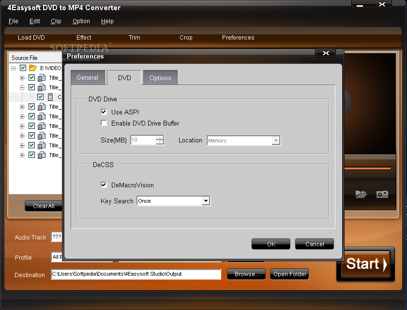The image size is (407, 310).
Task: Switch to the Options tab
Action: pos(160,78)
